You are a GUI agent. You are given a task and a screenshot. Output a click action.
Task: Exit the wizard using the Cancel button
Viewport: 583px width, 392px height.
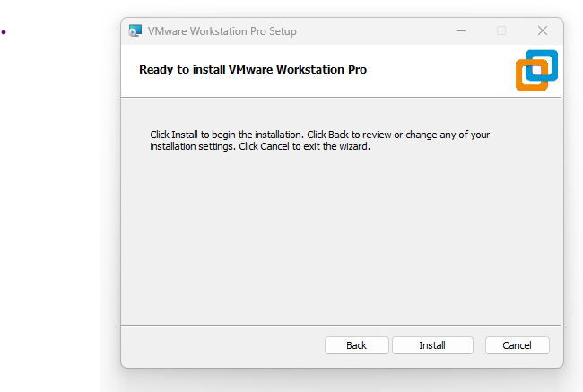[517, 345]
